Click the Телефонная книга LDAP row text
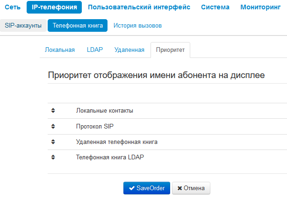 (110, 157)
